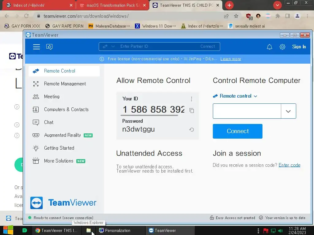This screenshot has height=235, width=314.
Task: Click the Enter code link
Action: click(289, 165)
